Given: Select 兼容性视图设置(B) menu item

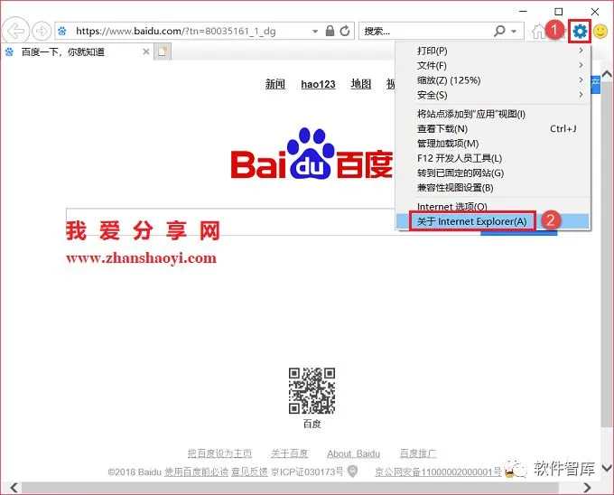Looking at the screenshot, I should point(493,188).
